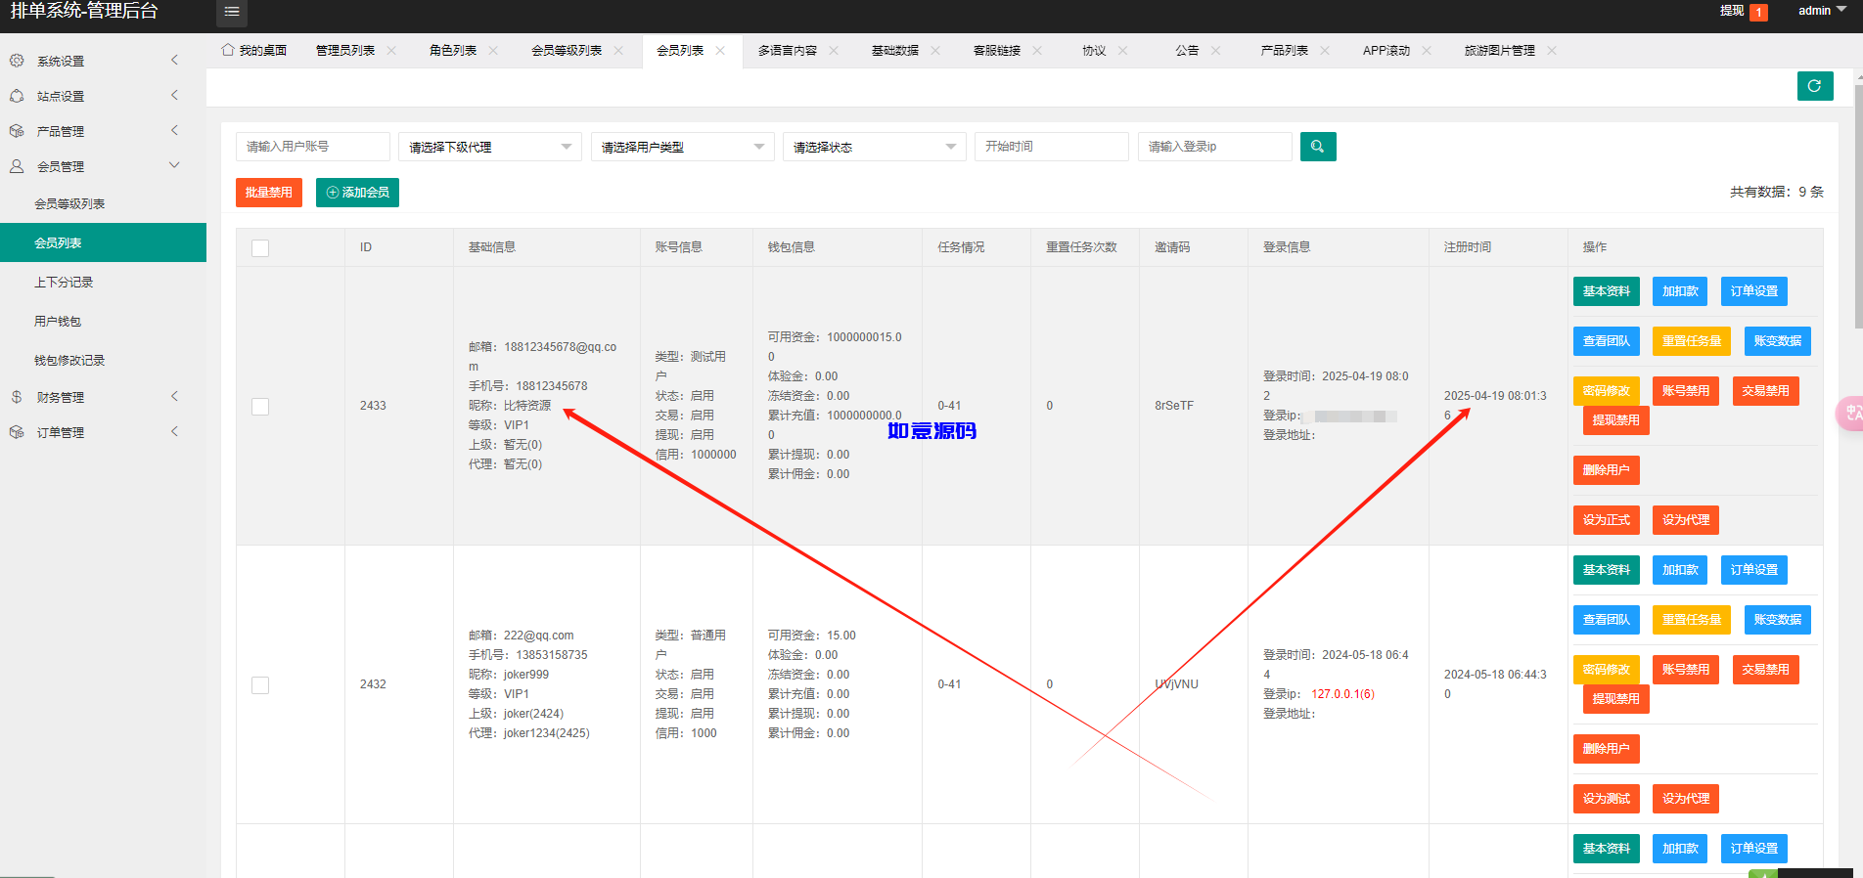Open the admin user dropdown
The height and width of the screenshot is (878, 1863).
1822,11
